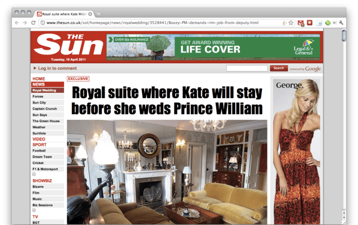Click the Life Cover banner advertisement
Viewport: 358px width, 225px height.
pyautogui.click(x=213, y=47)
